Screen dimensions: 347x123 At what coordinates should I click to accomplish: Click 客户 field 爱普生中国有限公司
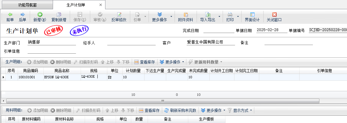[x=211, y=43]
